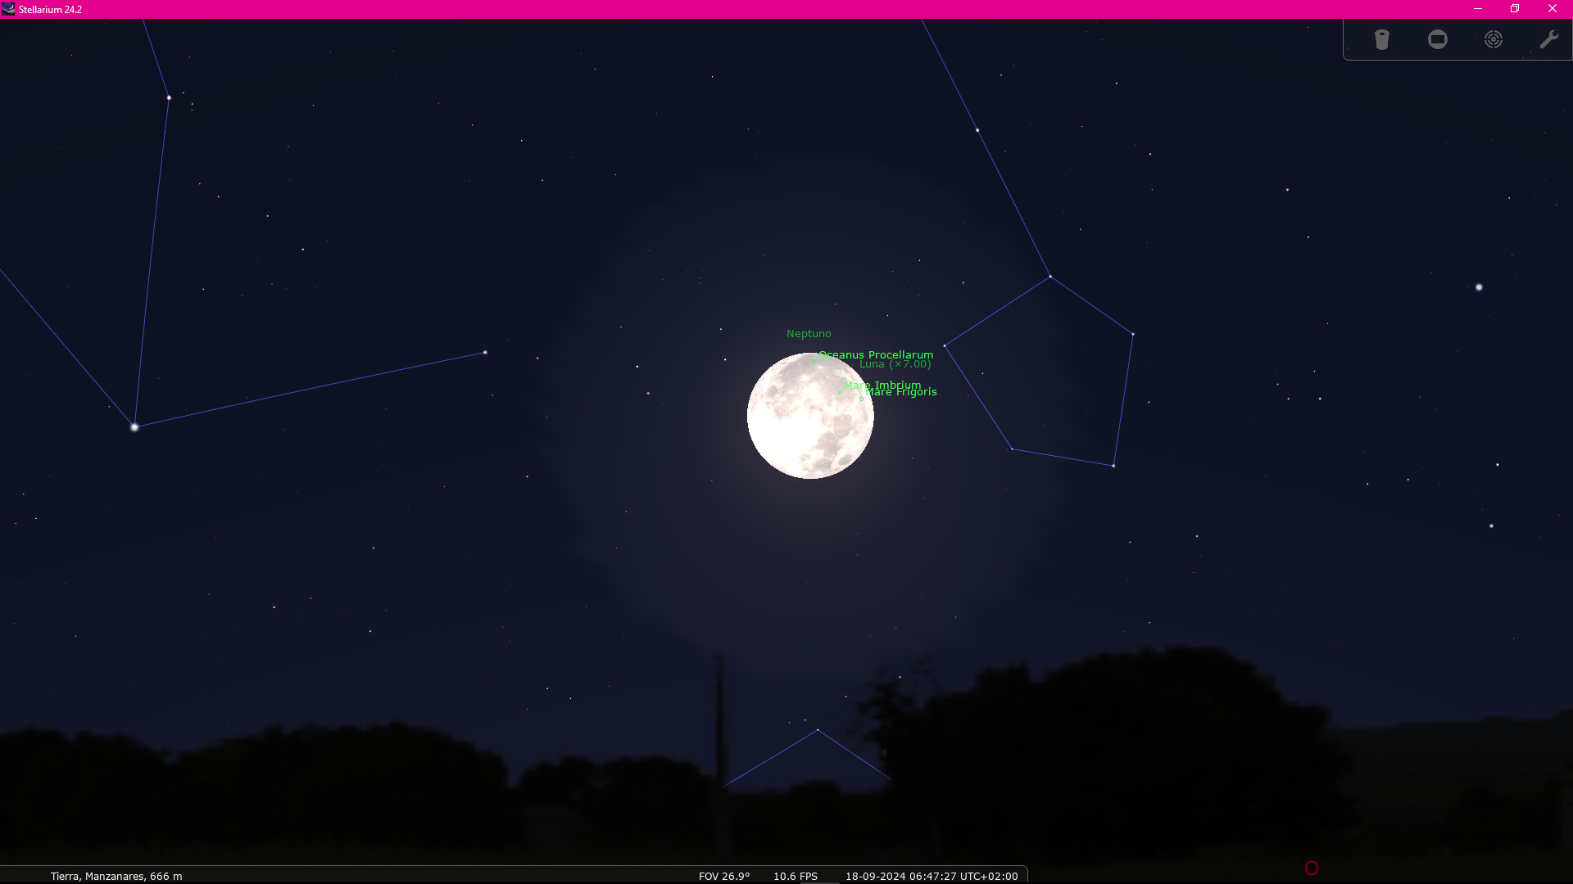
Task: Select the bright star at far right
Action: 1479,287
